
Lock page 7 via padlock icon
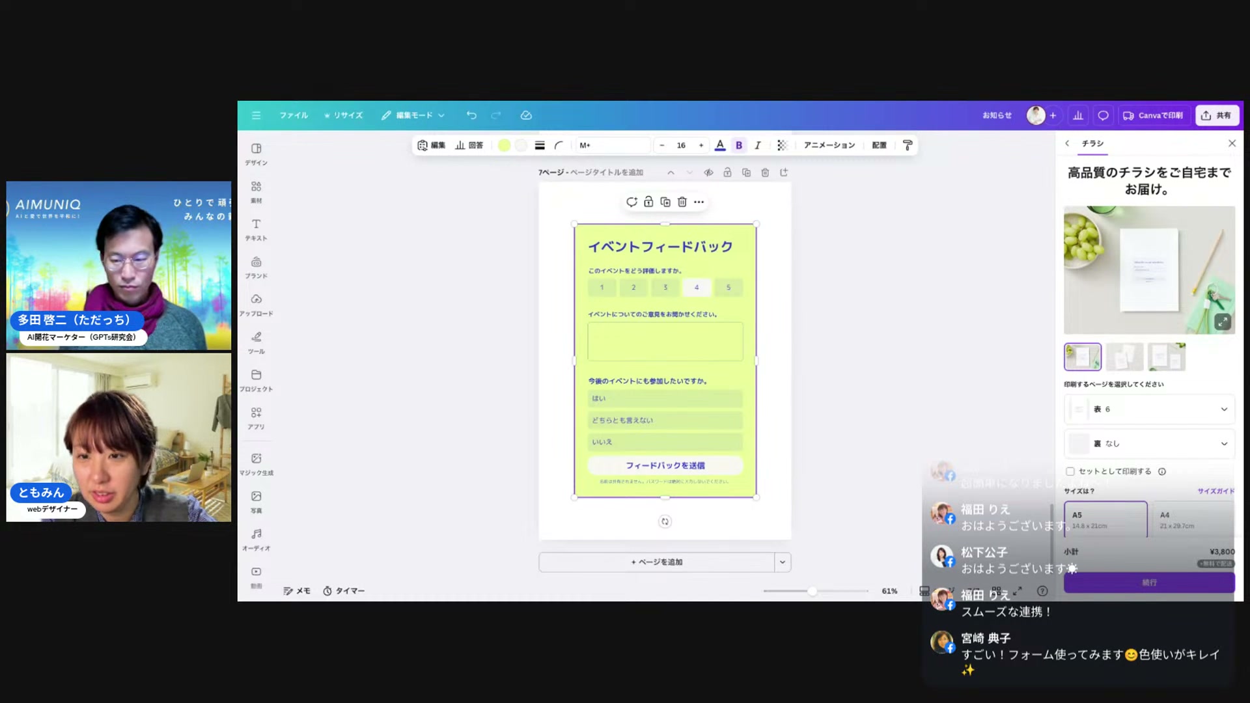(x=727, y=172)
